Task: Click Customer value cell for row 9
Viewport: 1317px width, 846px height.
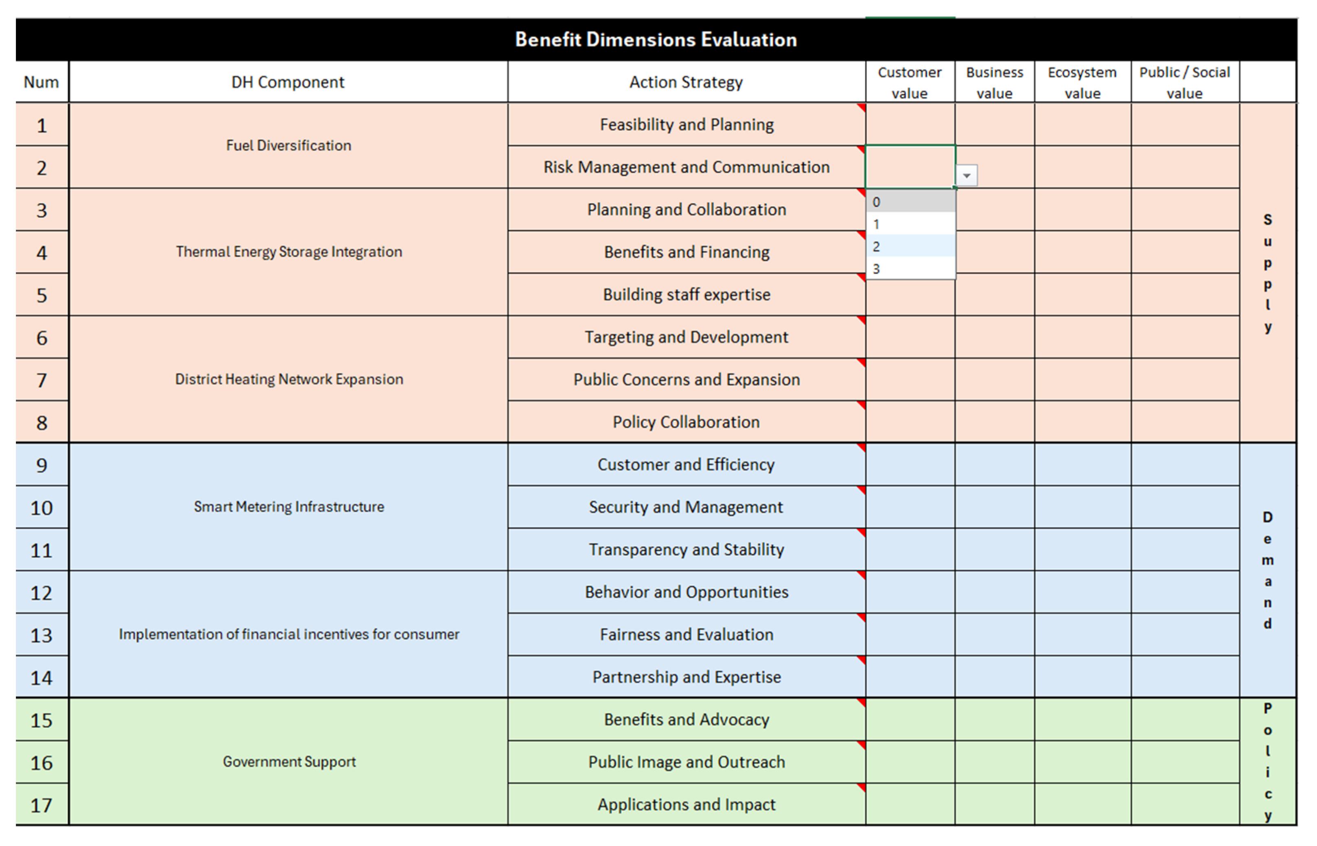Action: point(910,465)
